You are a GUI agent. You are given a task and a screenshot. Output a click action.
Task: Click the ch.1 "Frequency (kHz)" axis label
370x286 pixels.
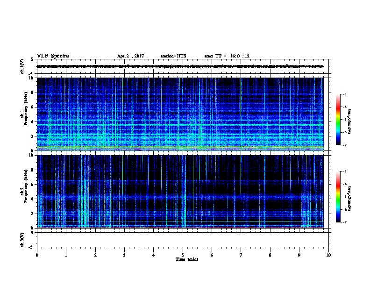pyautogui.click(x=26, y=108)
